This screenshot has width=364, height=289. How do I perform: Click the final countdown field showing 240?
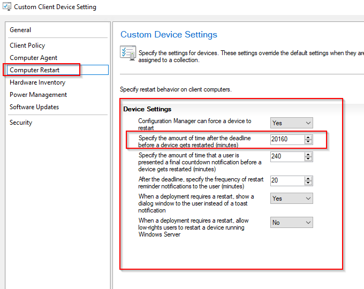pos(287,156)
